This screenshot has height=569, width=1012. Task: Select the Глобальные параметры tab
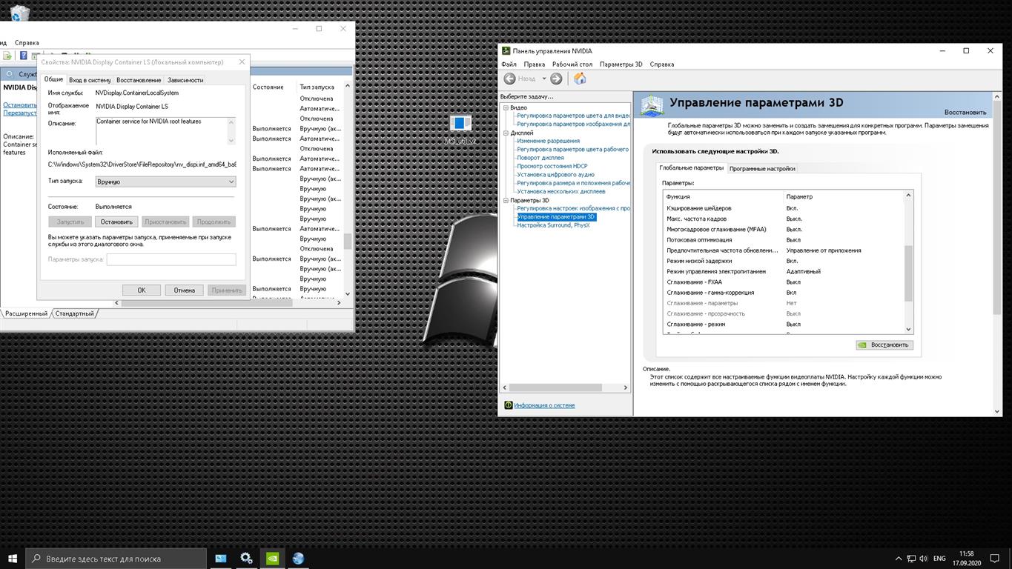coord(692,167)
